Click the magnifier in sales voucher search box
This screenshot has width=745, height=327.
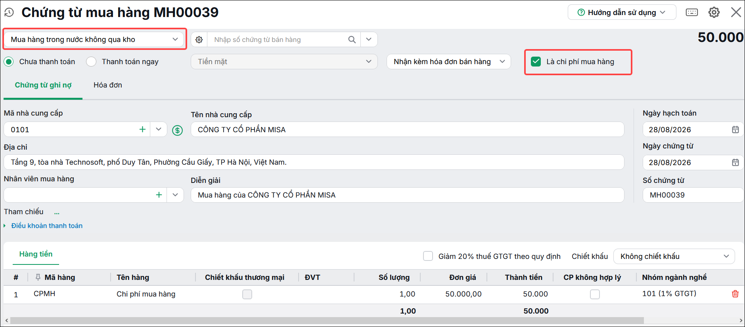pos(352,40)
